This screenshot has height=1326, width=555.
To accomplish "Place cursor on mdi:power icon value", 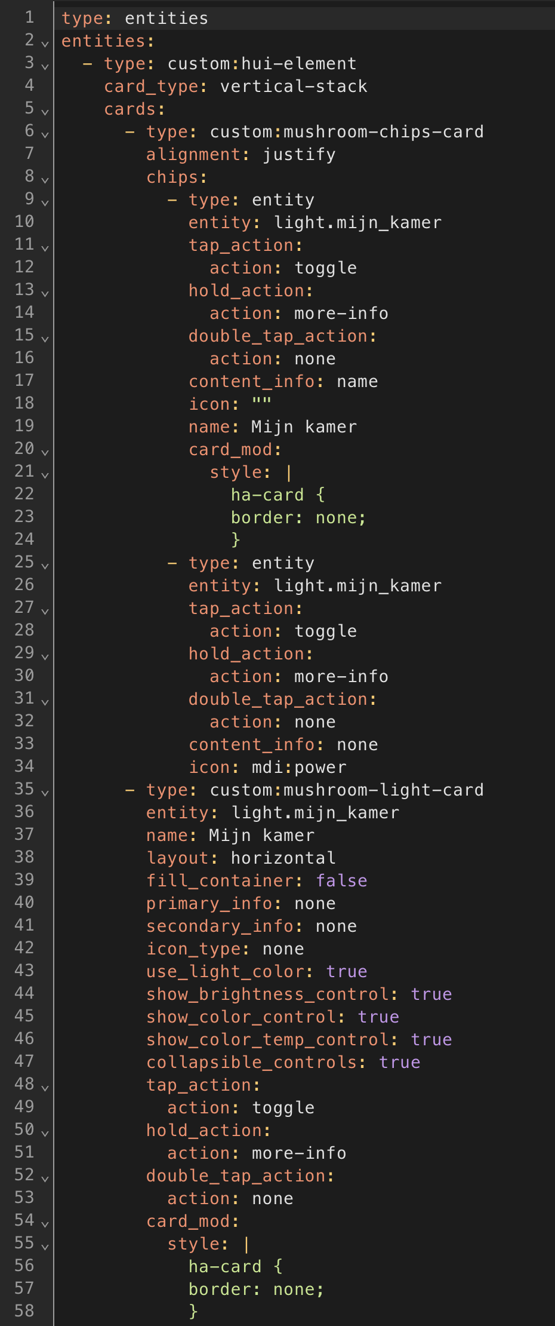I will pyautogui.click(x=299, y=768).
